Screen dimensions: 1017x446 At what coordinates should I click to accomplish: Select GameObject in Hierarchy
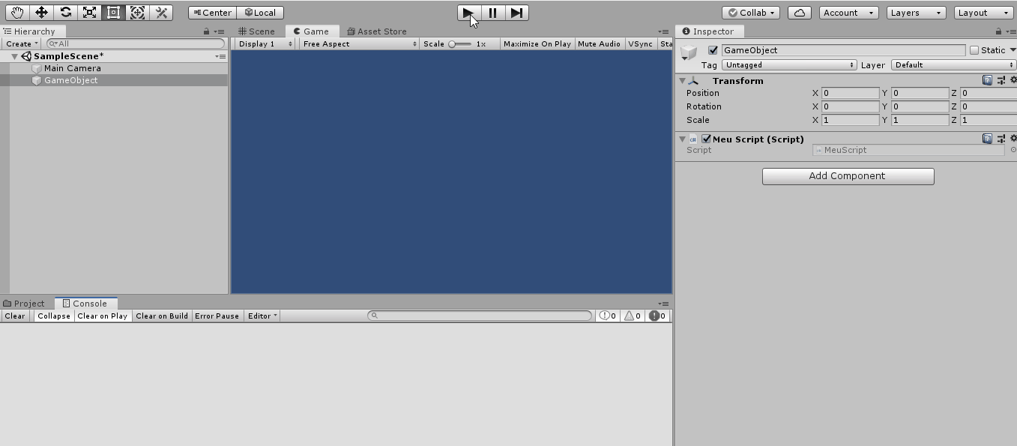pyautogui.click(x=70, y=80)
